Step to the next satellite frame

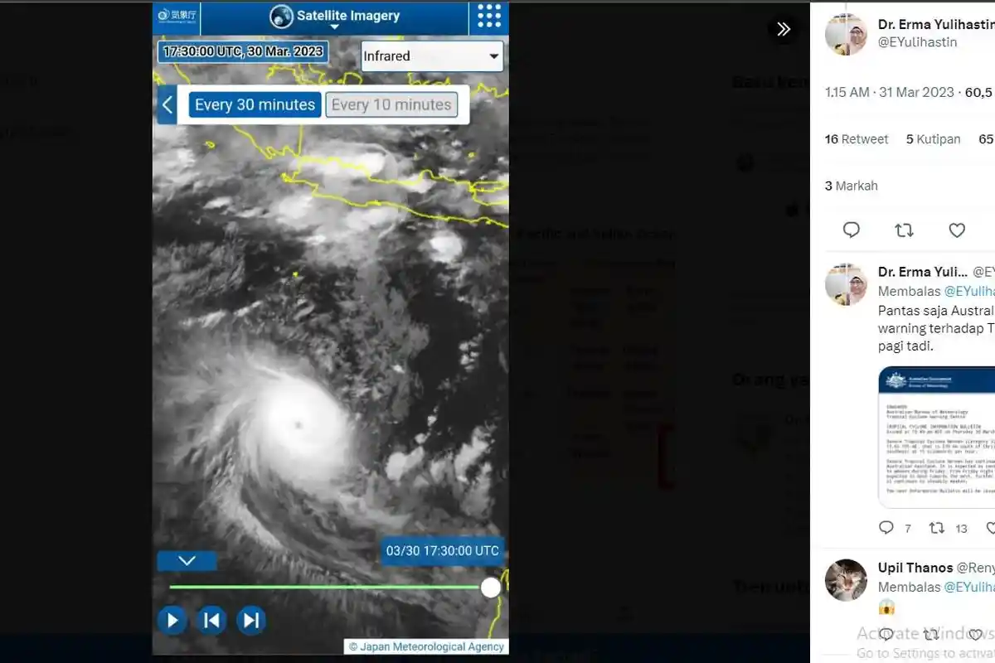click(251, 620)
